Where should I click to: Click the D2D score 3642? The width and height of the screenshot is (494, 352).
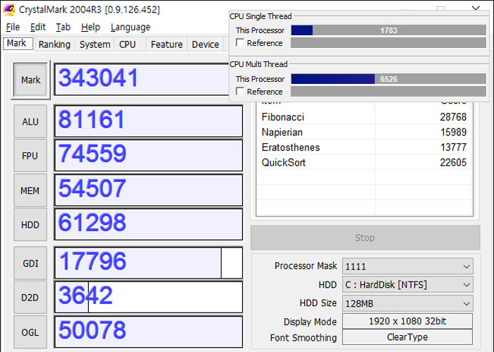click(x=85, y=296)
